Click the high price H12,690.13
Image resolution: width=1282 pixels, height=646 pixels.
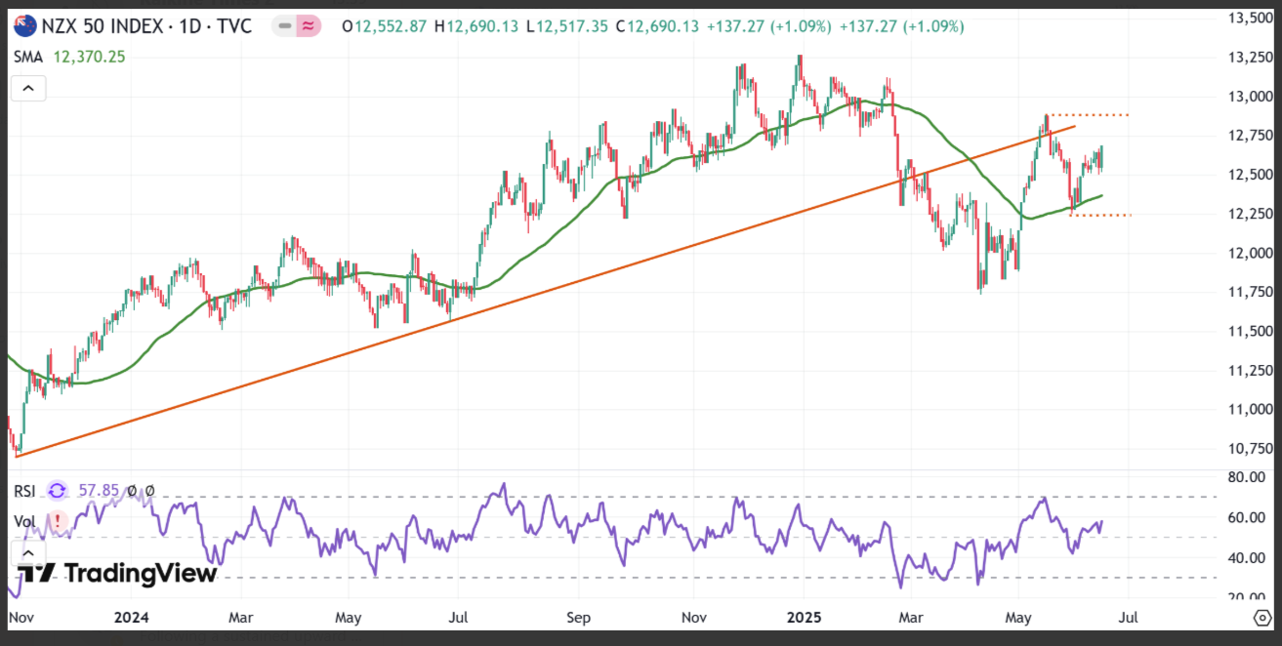point(478,26)
